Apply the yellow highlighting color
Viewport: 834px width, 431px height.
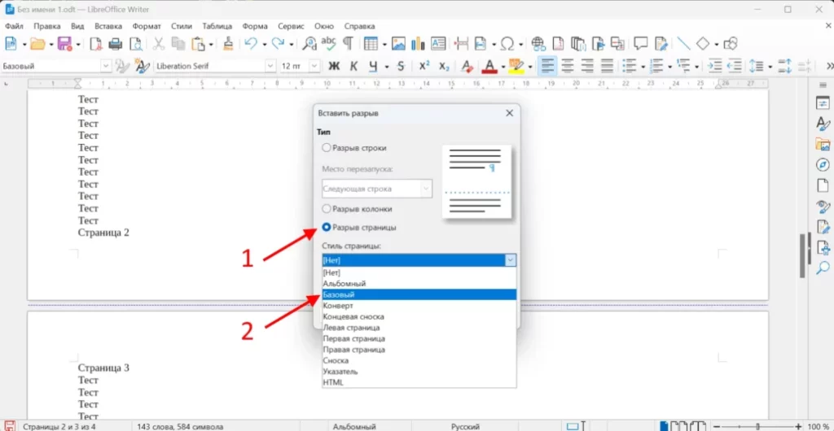point(516,67)
